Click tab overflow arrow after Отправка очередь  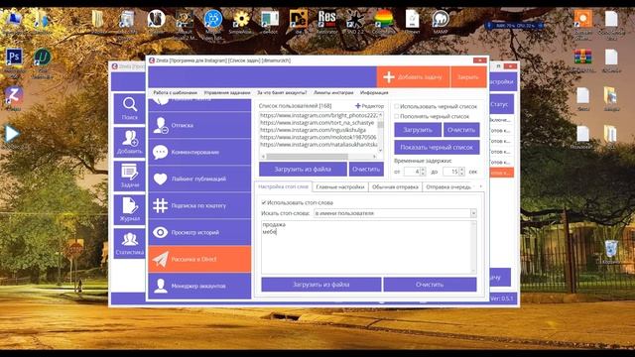point(480,186)
